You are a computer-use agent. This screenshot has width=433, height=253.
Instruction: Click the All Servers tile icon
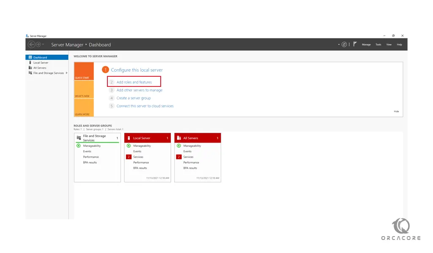[x=179, y=138]
